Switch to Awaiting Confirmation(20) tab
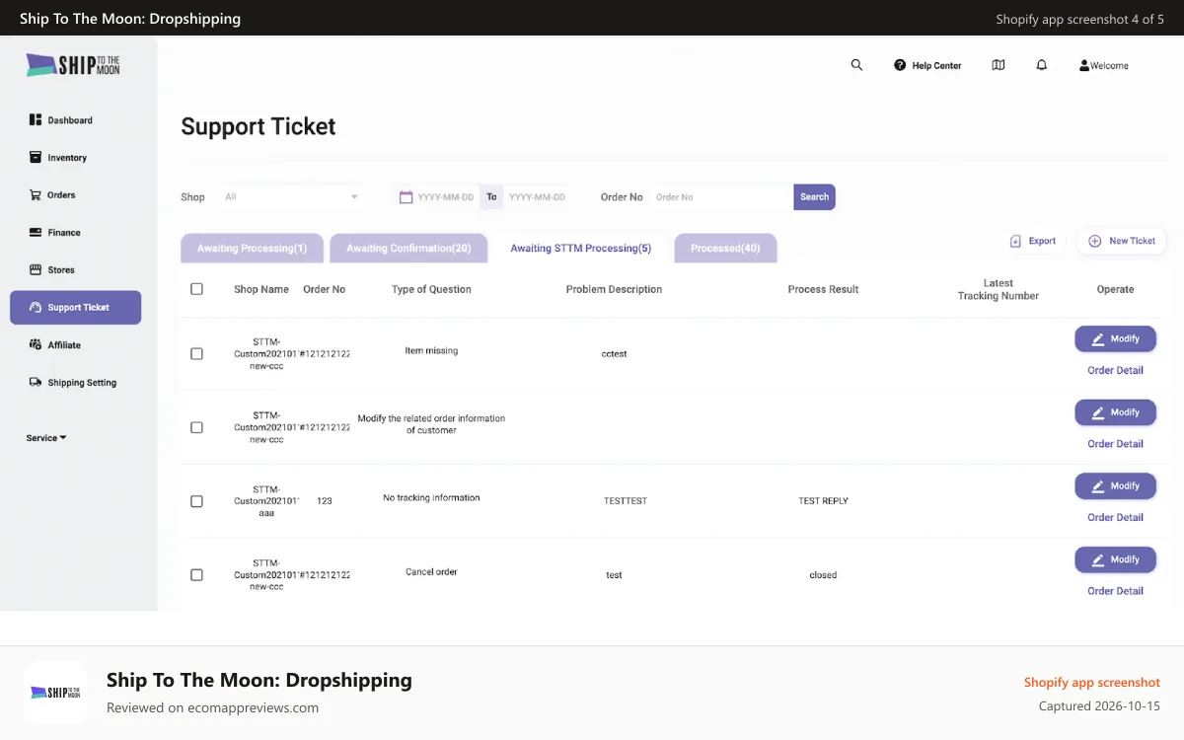This screenshot has width=1184, height=740. tap(408, 248)
